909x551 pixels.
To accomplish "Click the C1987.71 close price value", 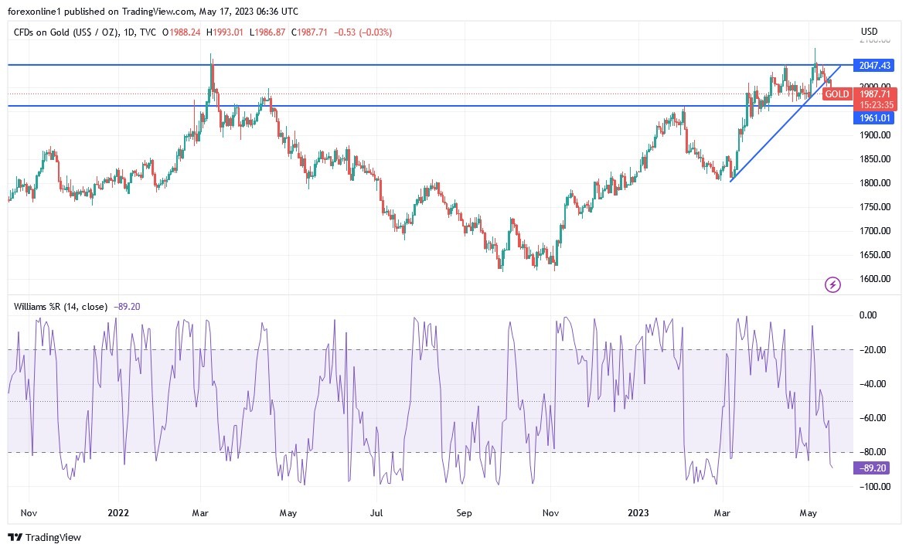I will 309,32.
